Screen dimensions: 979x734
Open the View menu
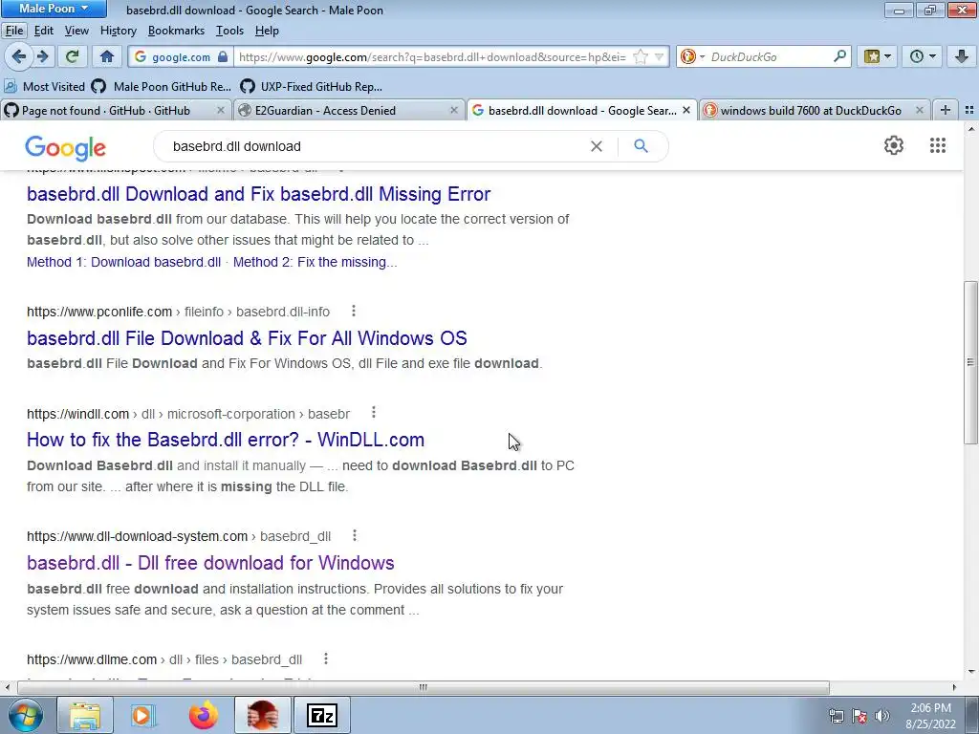[x=76, y=31]
